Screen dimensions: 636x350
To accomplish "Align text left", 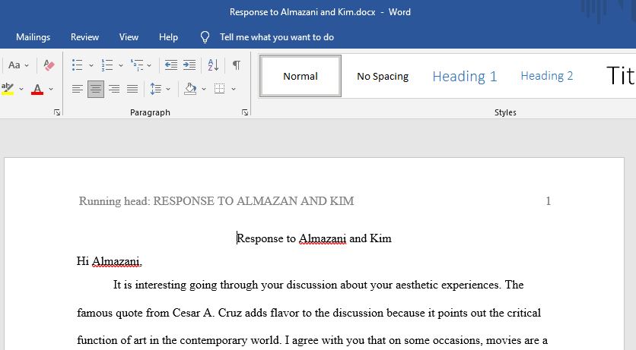I will point(77,89).
